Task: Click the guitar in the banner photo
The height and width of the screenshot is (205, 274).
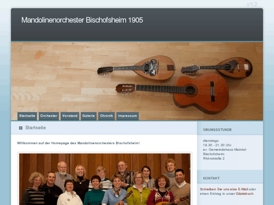Action: coord(172,93)
